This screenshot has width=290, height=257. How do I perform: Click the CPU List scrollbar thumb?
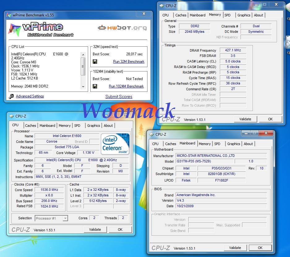[x=83, y=66]
